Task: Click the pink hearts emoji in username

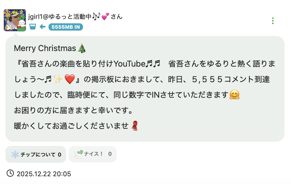Action: [105, 17]
